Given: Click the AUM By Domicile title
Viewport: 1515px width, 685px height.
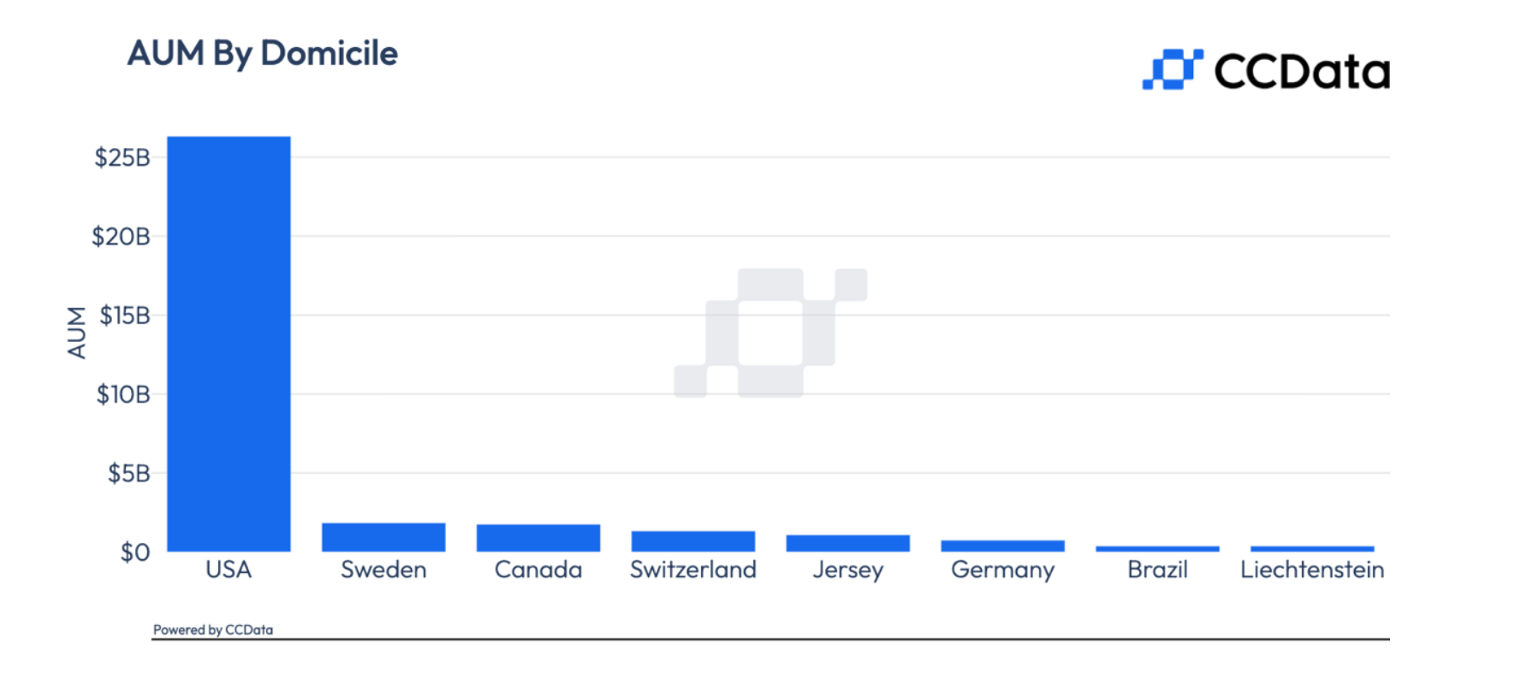Looking at the screenshot, I should click(263, 54).
